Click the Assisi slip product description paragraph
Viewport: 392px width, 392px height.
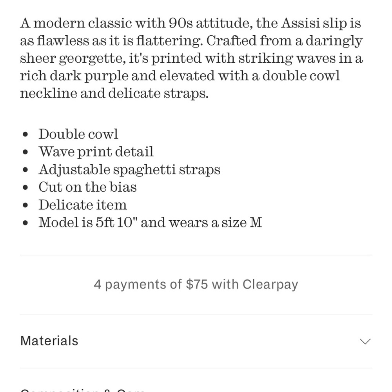(191, 58)
